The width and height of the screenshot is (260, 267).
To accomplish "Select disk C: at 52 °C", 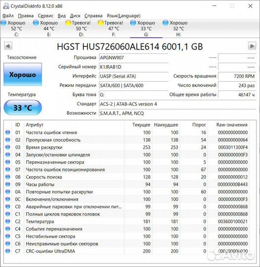I will click(16, 29).
